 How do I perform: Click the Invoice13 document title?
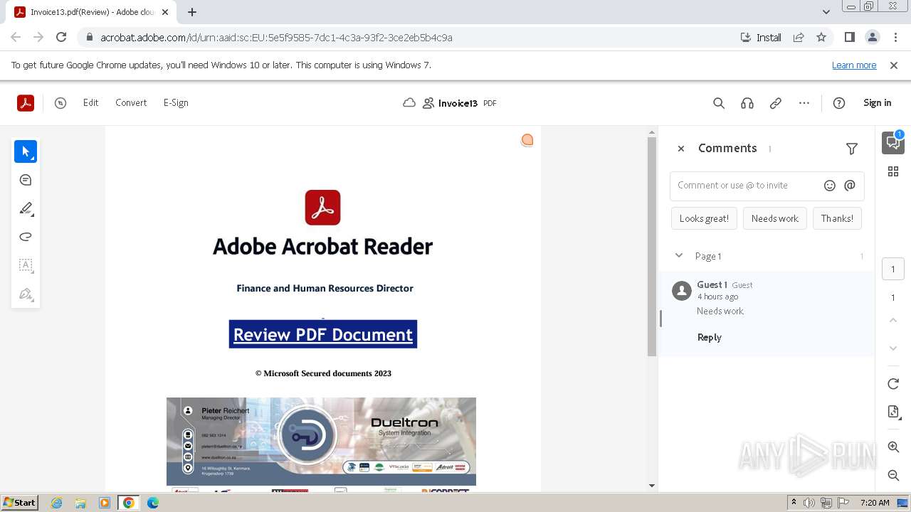458,103
